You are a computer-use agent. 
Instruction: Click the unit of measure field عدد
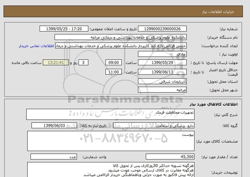(x=54, y=157)
